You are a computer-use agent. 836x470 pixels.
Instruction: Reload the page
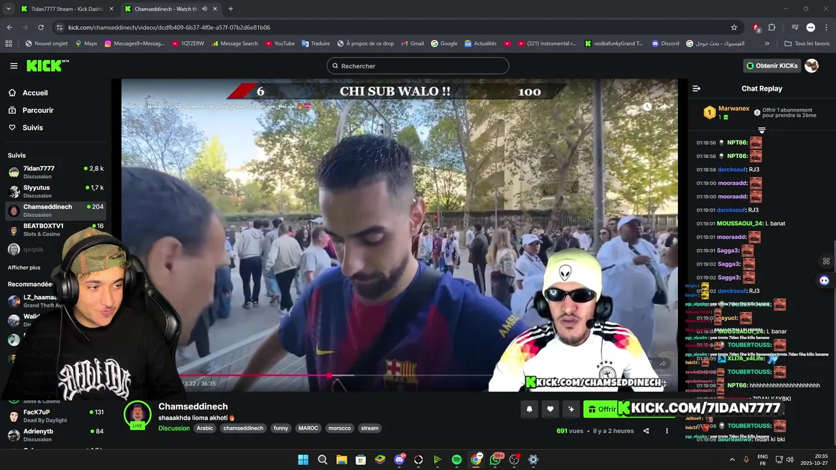40,27
